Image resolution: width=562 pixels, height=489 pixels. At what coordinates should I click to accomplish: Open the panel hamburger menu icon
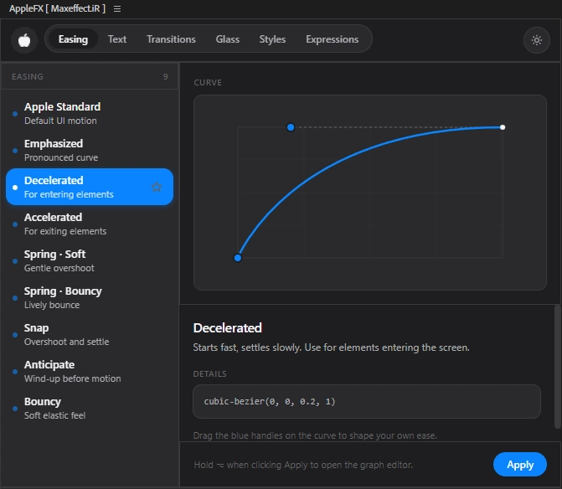point(117,9)
